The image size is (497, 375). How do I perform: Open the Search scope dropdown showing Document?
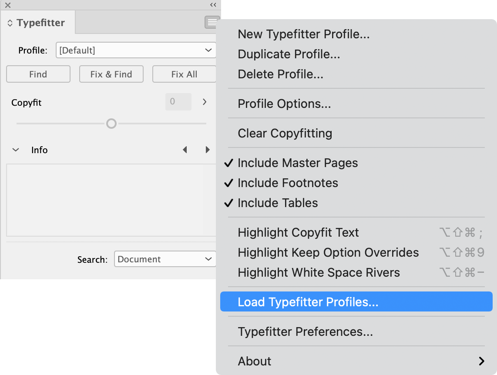pyautogui.click(x=165, y=259)
